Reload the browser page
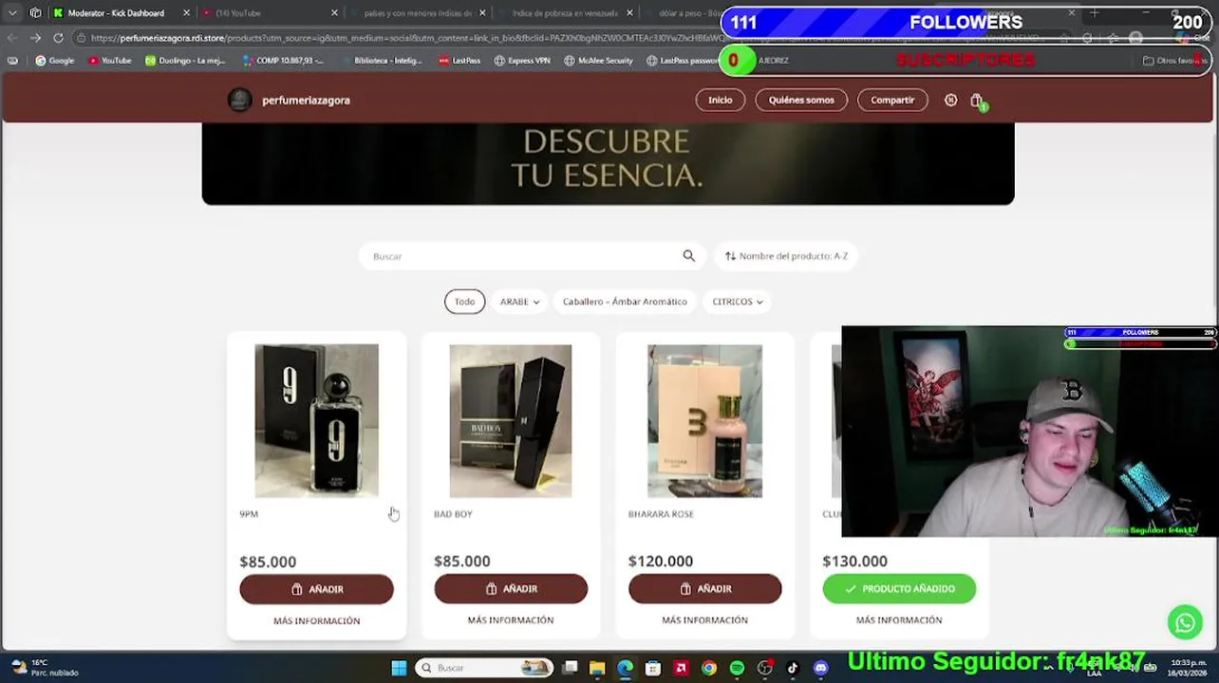The width and height of the screenshot is (1219, 683). (58, 38)
